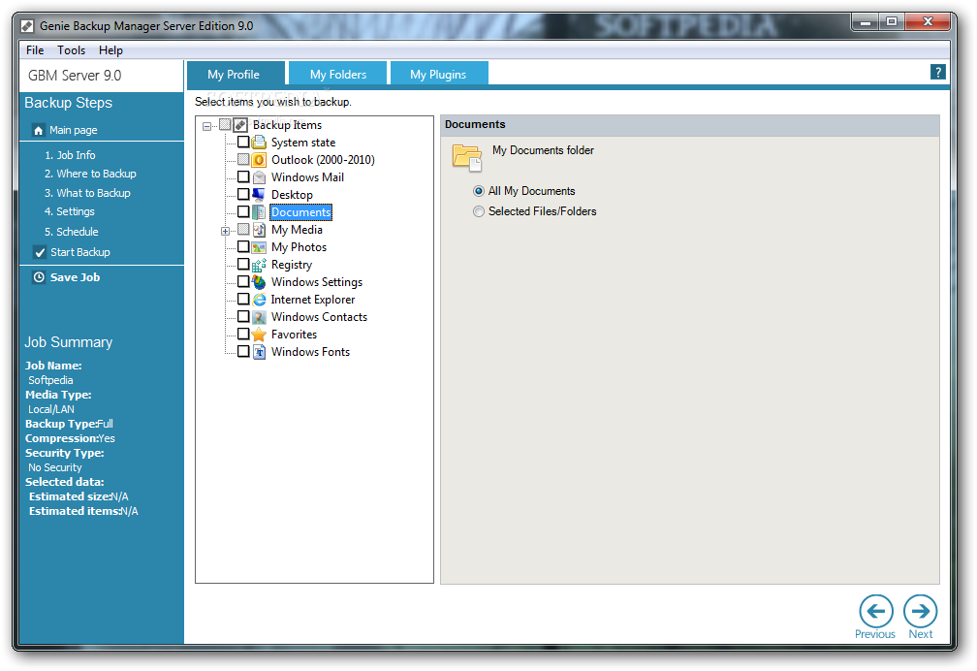Click the Windows Contacts icon
The image size is (977, 671).
pos(259,317)
